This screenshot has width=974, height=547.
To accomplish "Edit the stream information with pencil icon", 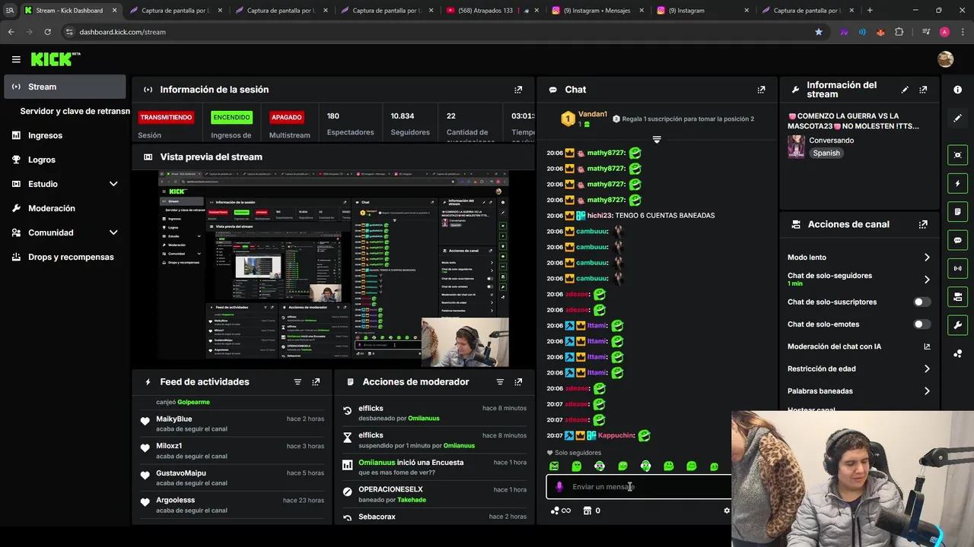I will pos(905,90).
